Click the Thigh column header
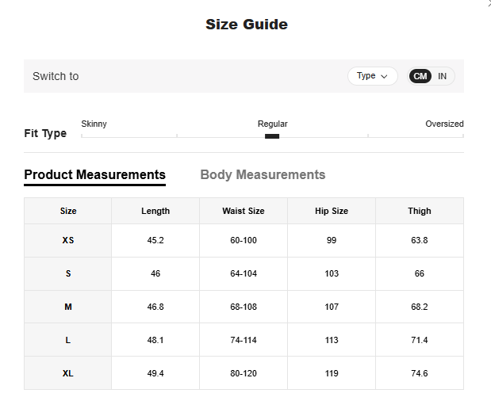Viewport: 491px width, 397px height. click(420, 211)
